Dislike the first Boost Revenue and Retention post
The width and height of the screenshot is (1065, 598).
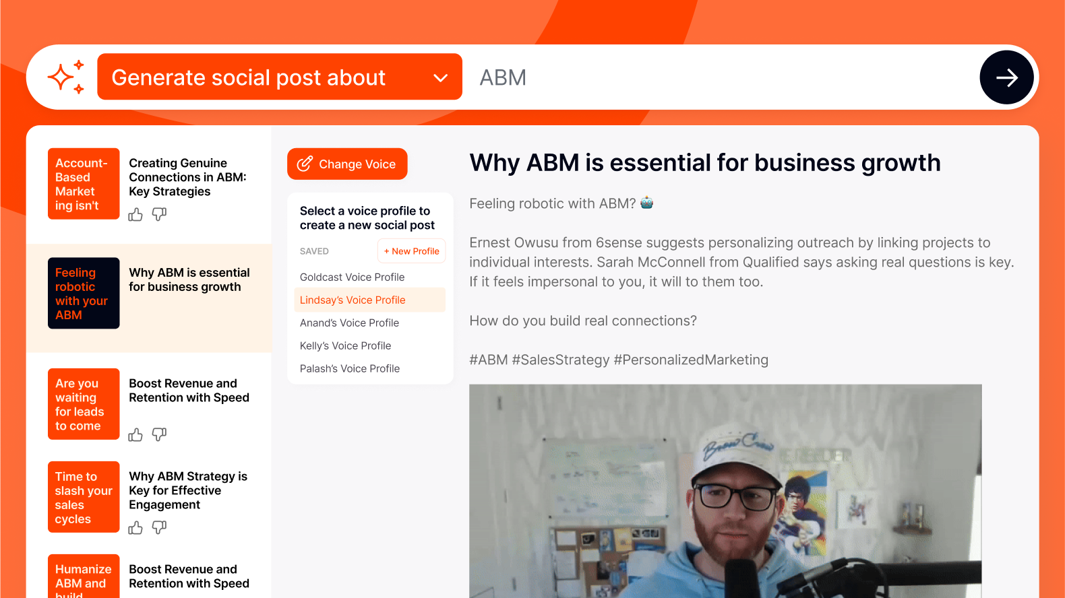tap(159, 434)
